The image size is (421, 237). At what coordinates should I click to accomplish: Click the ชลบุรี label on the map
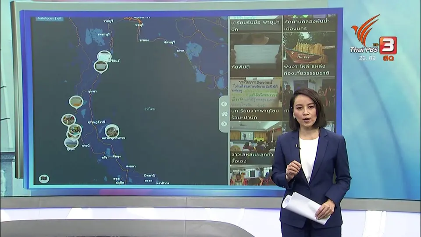pyautogui.click(x=139, y=25)
